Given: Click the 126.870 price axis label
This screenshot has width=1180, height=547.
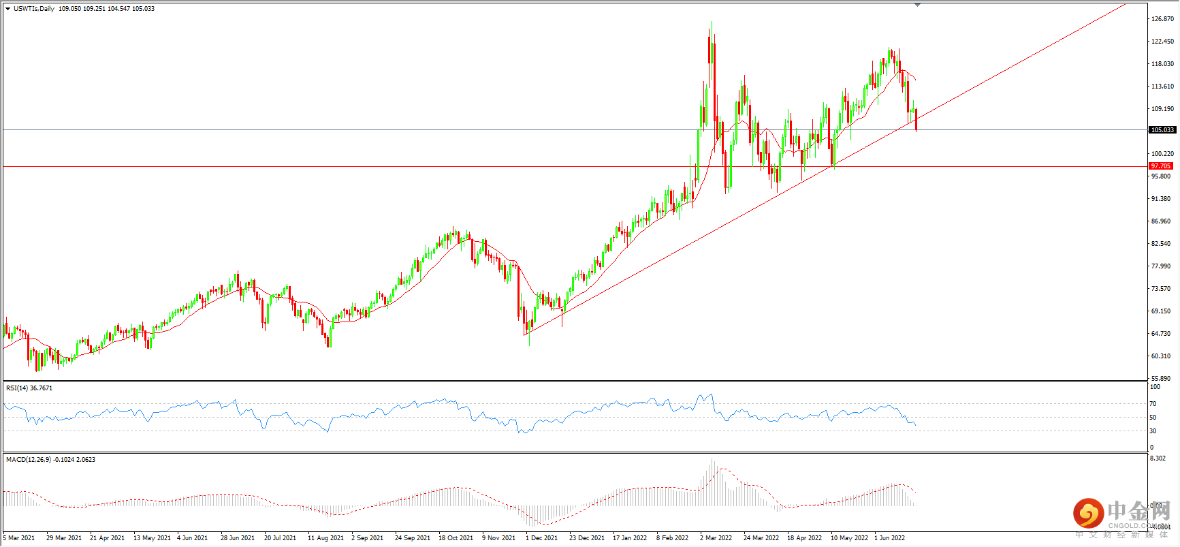Looking at the screenshot, I should (1162, 19).
